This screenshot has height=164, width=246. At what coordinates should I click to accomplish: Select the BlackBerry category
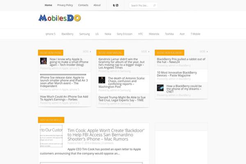point(68,34)
